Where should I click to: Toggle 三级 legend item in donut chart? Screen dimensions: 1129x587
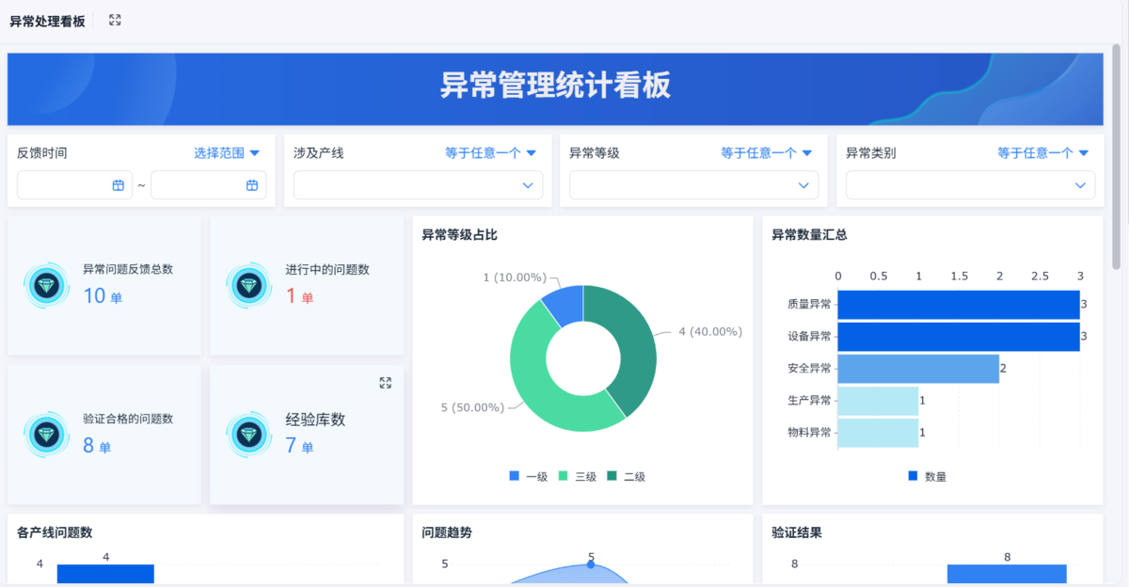[578, 476]
